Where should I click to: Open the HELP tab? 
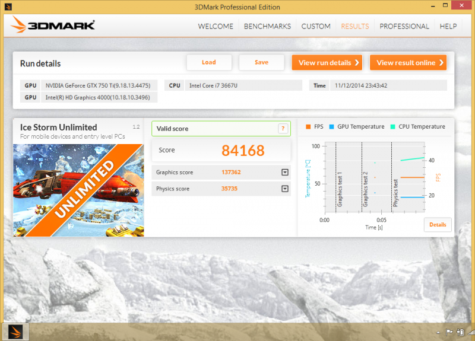448,26
